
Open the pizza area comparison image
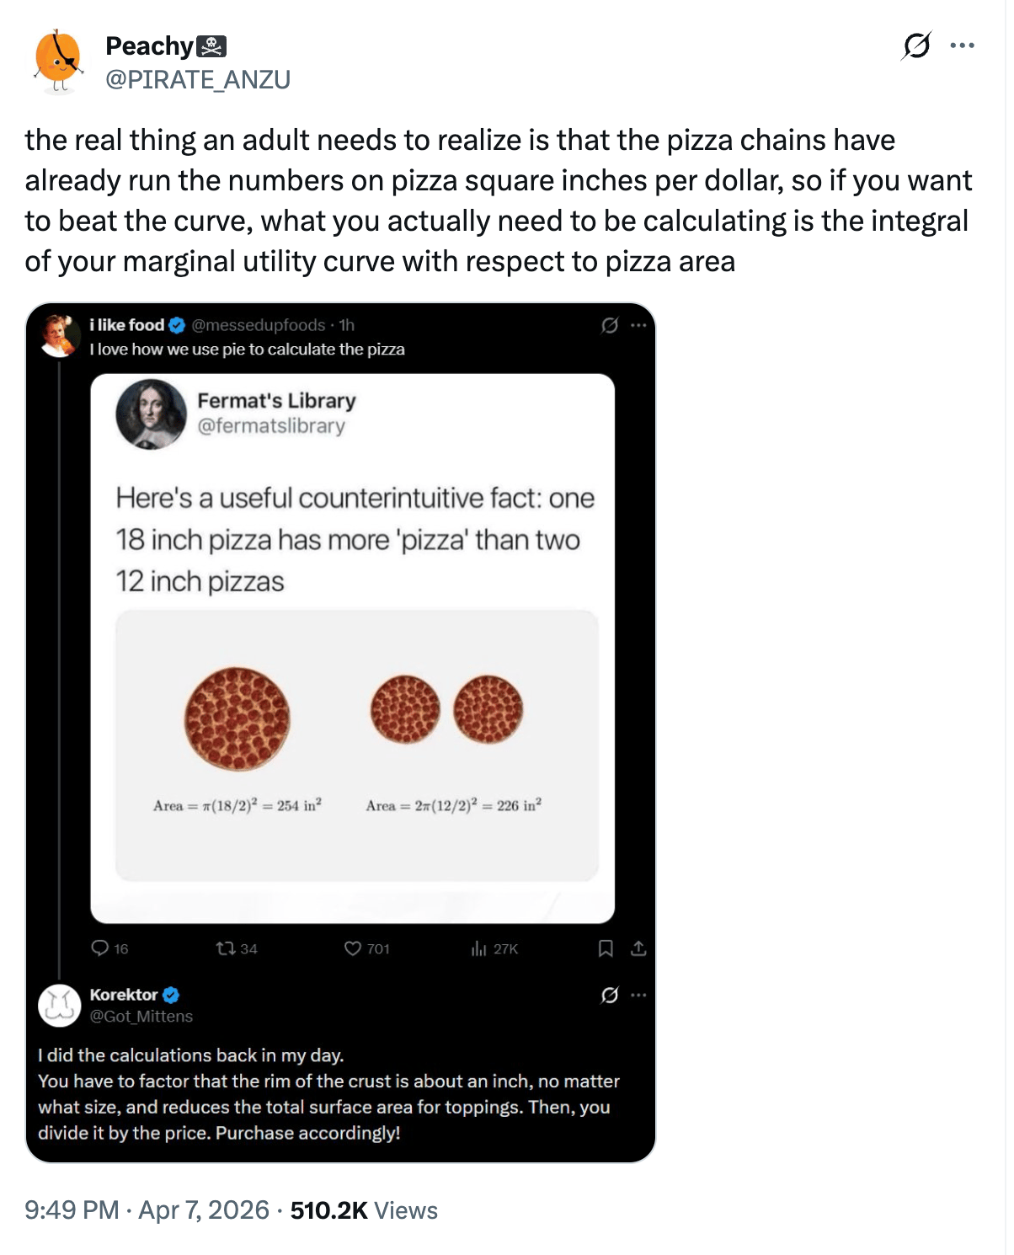356,745
